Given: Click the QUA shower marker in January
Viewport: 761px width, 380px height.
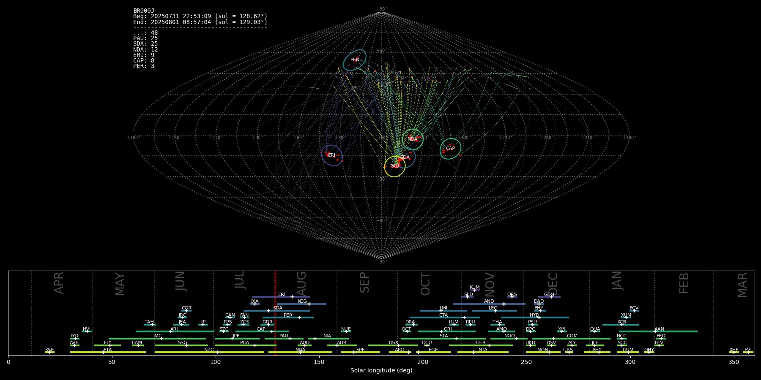Looking at the screenshot, I should [595, 331].
